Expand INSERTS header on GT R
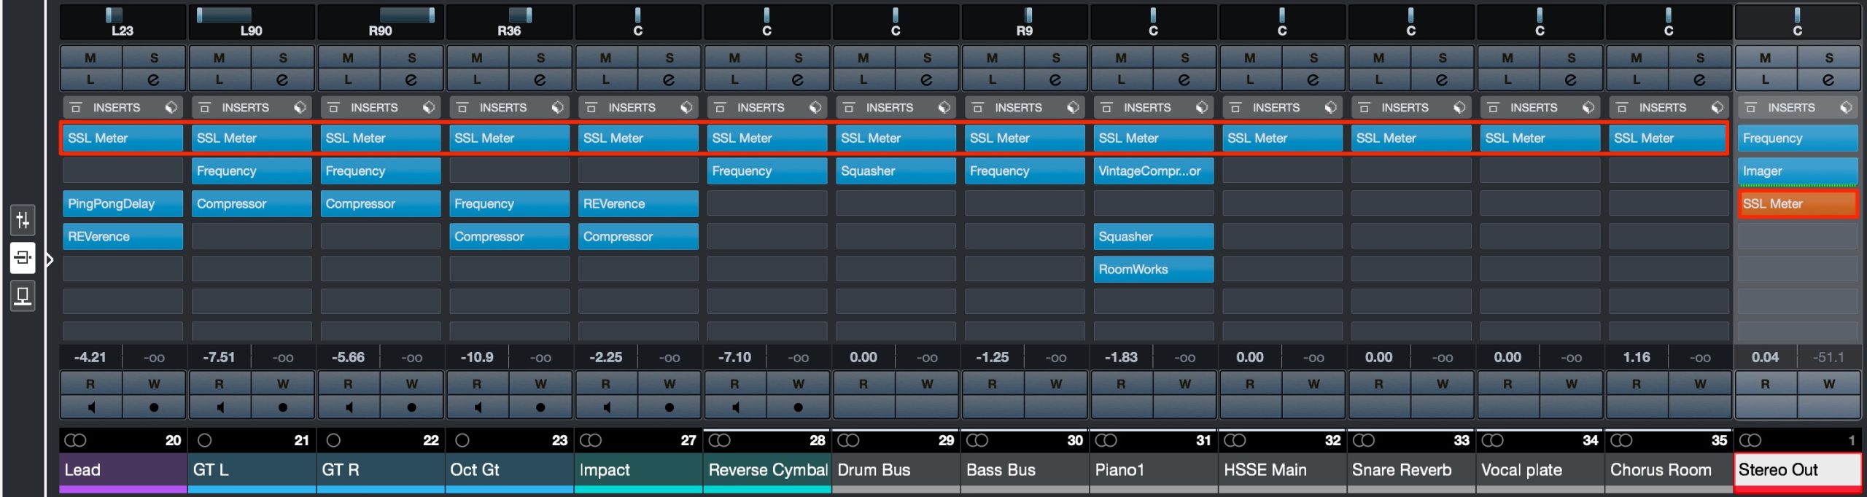Viewport: 1867px width, 497px height. [374, 108]
